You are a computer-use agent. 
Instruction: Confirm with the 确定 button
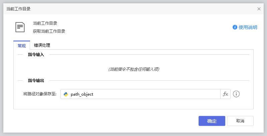point(212,121)
